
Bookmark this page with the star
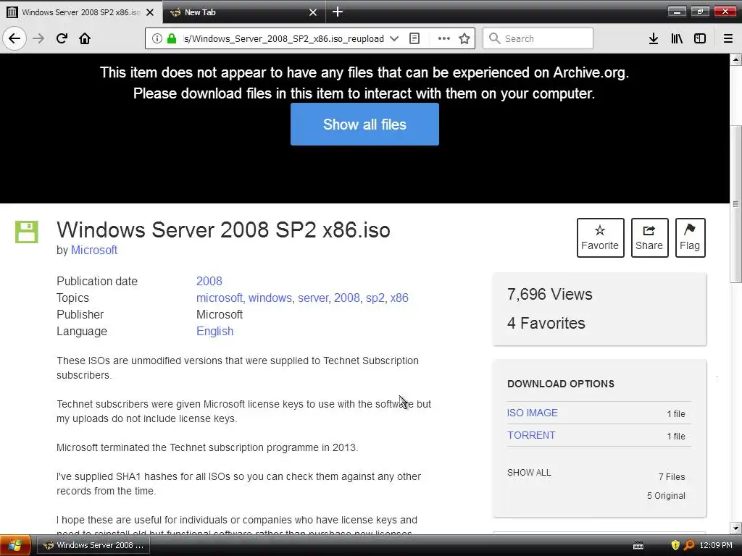pos(464,38)
